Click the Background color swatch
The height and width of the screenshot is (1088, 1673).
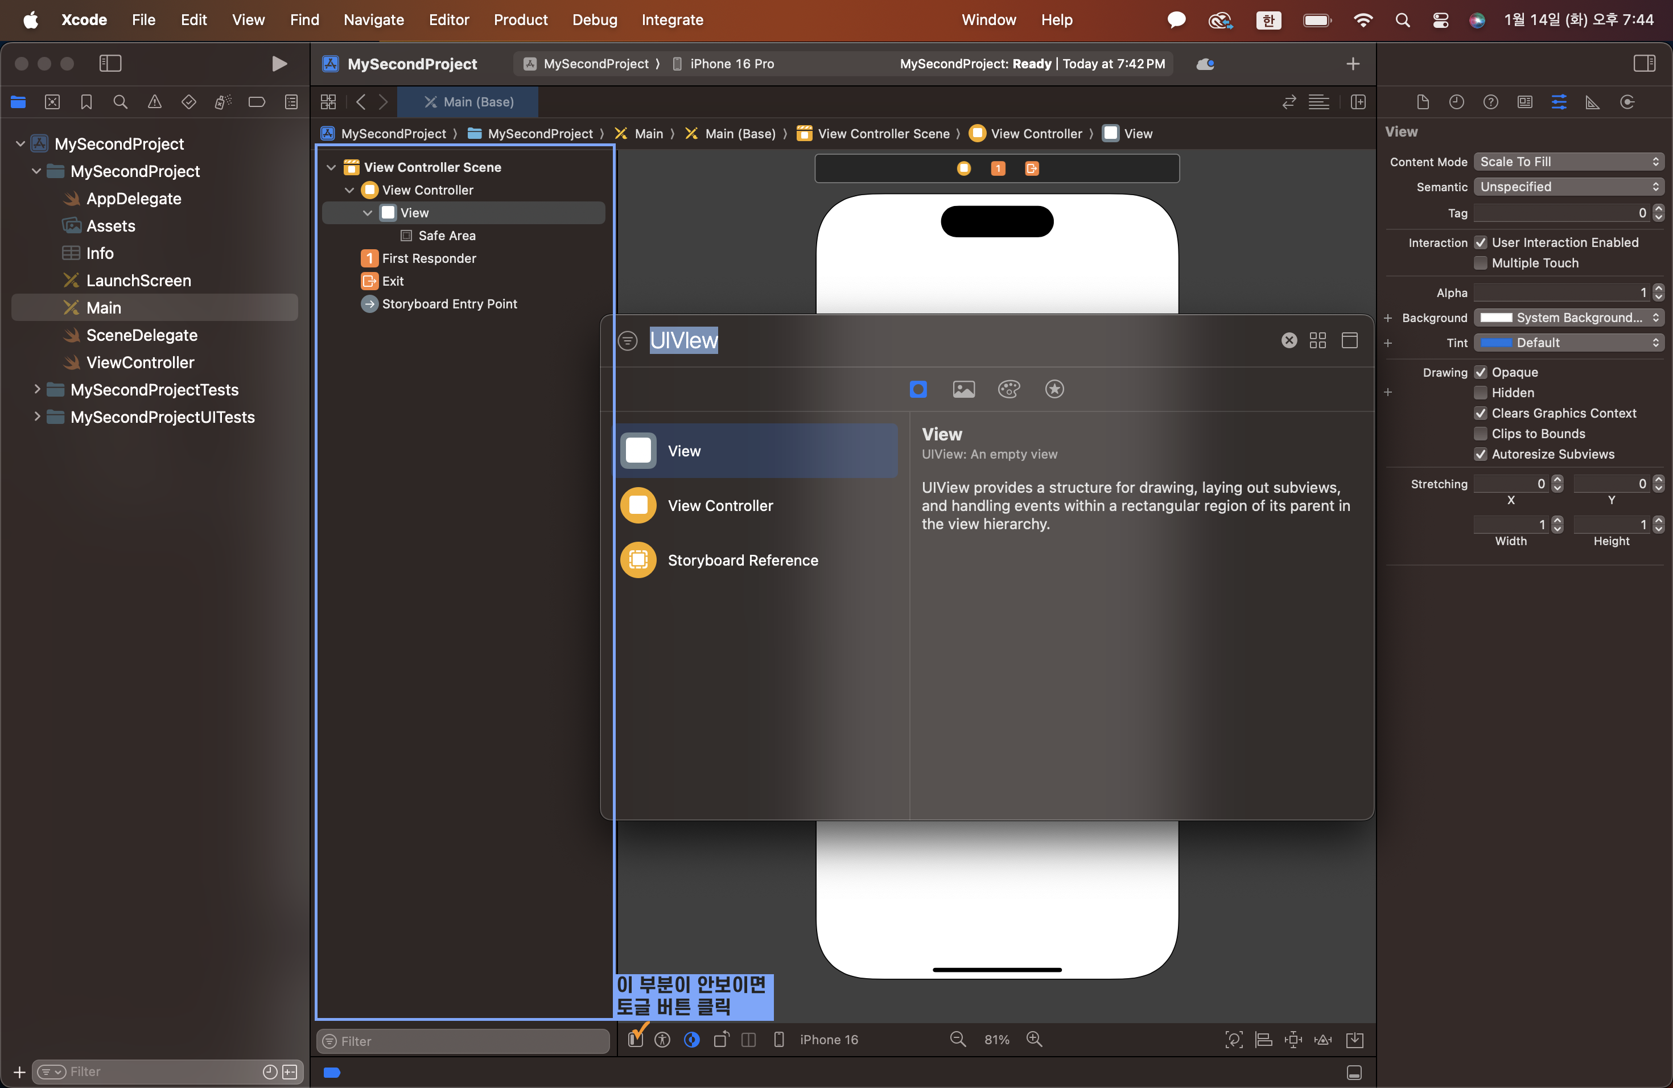pos(1496,318)
